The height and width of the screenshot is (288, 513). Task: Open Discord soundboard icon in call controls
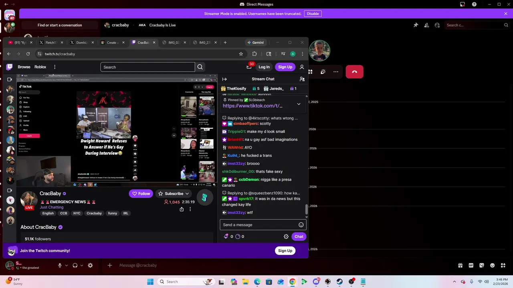coord(323,72)
